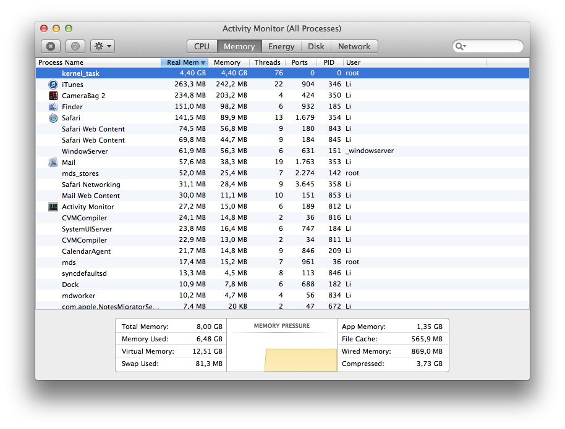Image resolution: width=565 pixels, height=429 pixels.
Task: Select the WindowServer process
Action: click(282, 151)
